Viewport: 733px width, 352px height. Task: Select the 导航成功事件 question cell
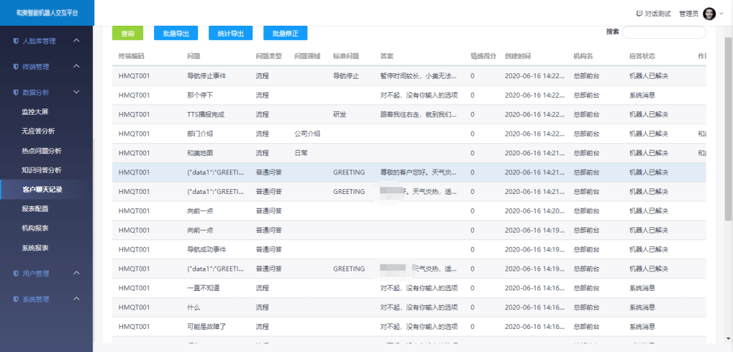[x=206, y=250]
